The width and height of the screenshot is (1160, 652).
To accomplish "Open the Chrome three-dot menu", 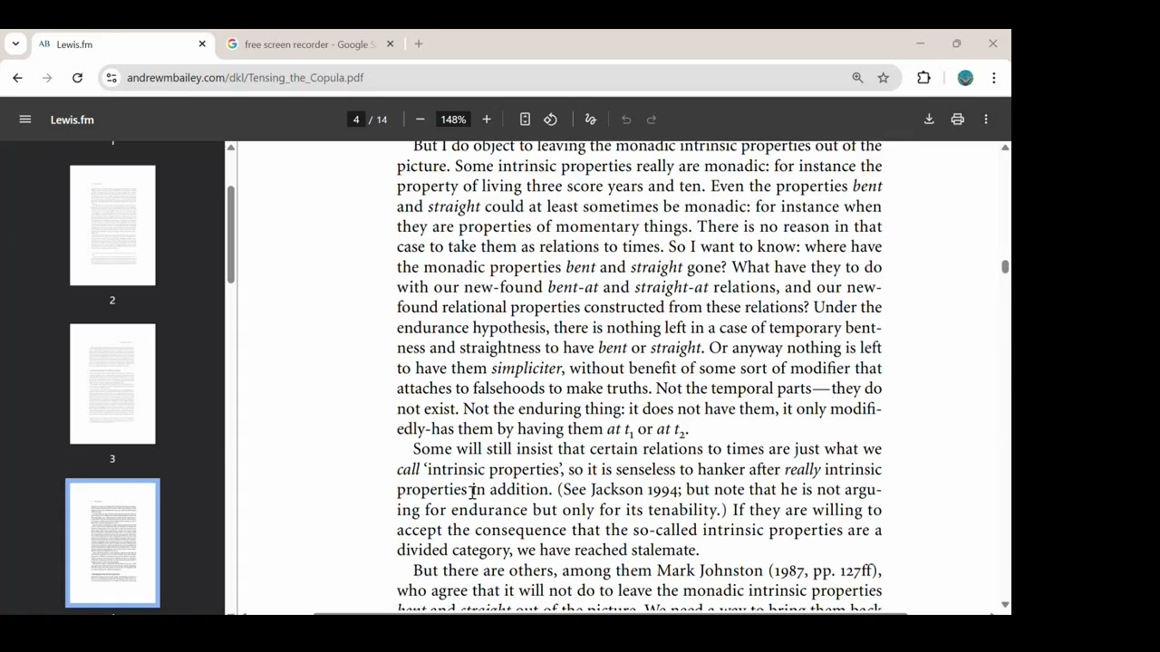I will click(994, 78).
